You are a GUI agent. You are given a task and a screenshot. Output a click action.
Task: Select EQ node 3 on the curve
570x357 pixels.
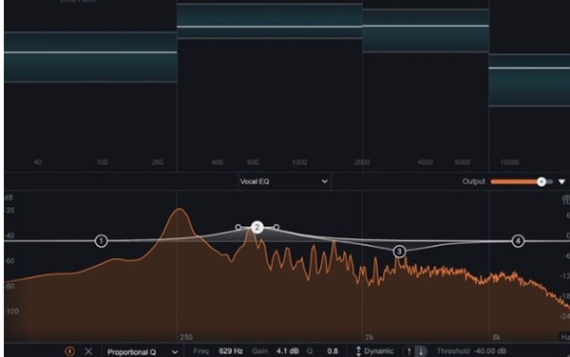click(399, 252)
